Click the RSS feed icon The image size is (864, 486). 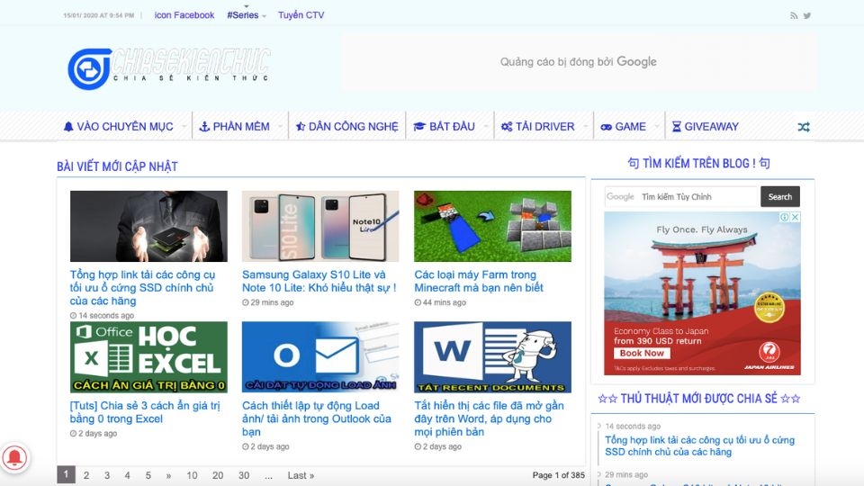(794, 16)
